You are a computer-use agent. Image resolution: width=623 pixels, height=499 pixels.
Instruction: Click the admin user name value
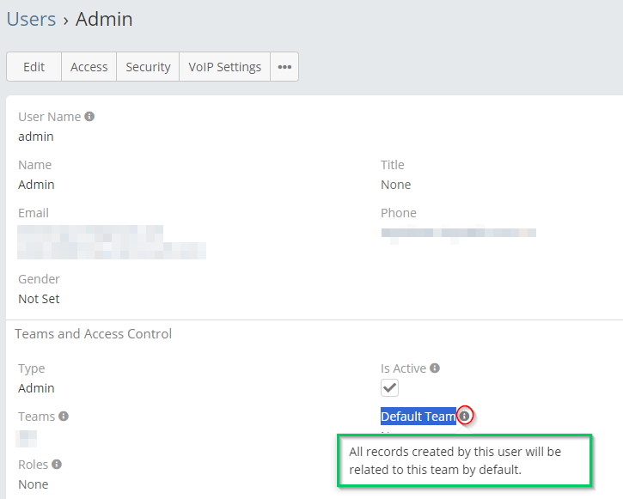click(36, 137)
